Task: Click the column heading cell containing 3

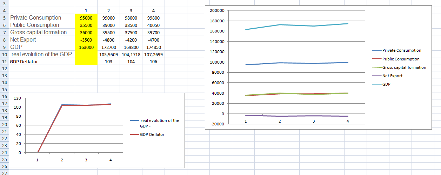Action: pyautogui.click(x=131, y=10)
